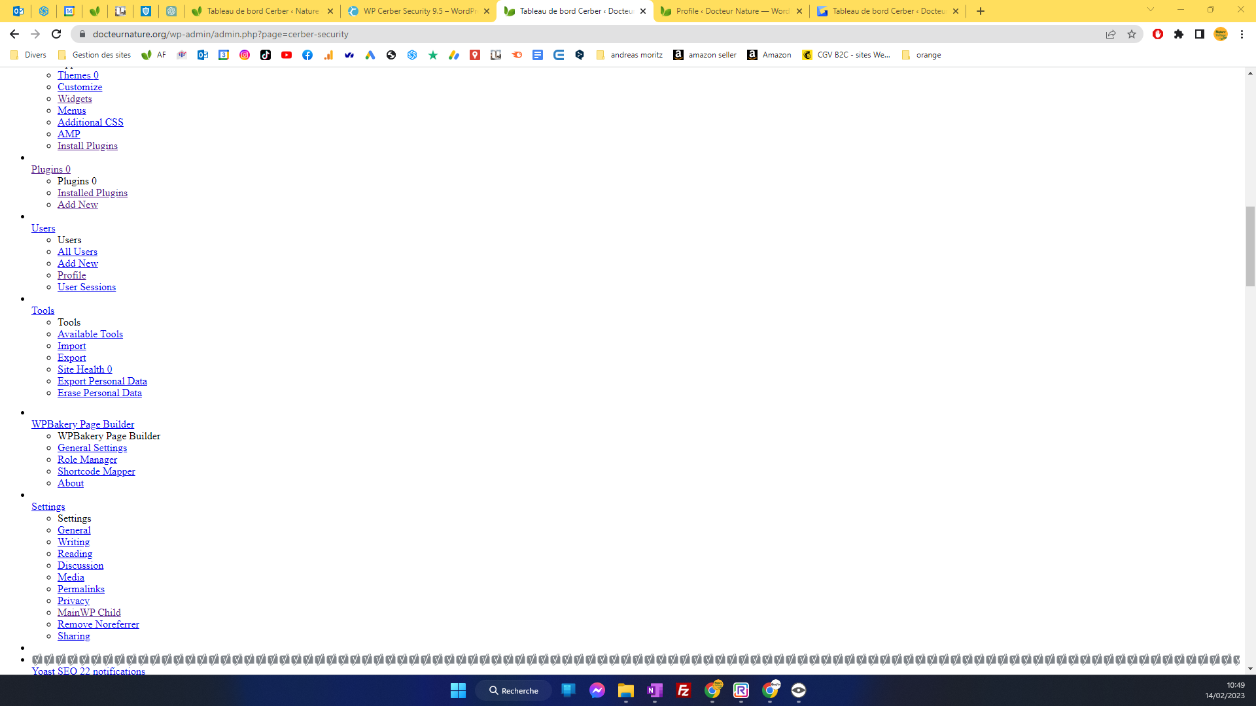Open Messenger from the taskbar

[597, 690]
